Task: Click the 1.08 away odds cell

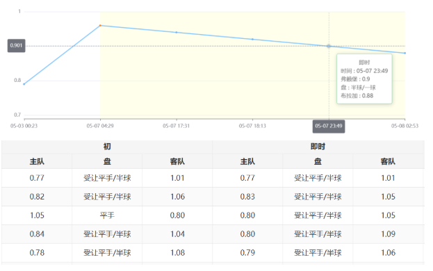Action: pyautogui.click(x=177, y=253)
